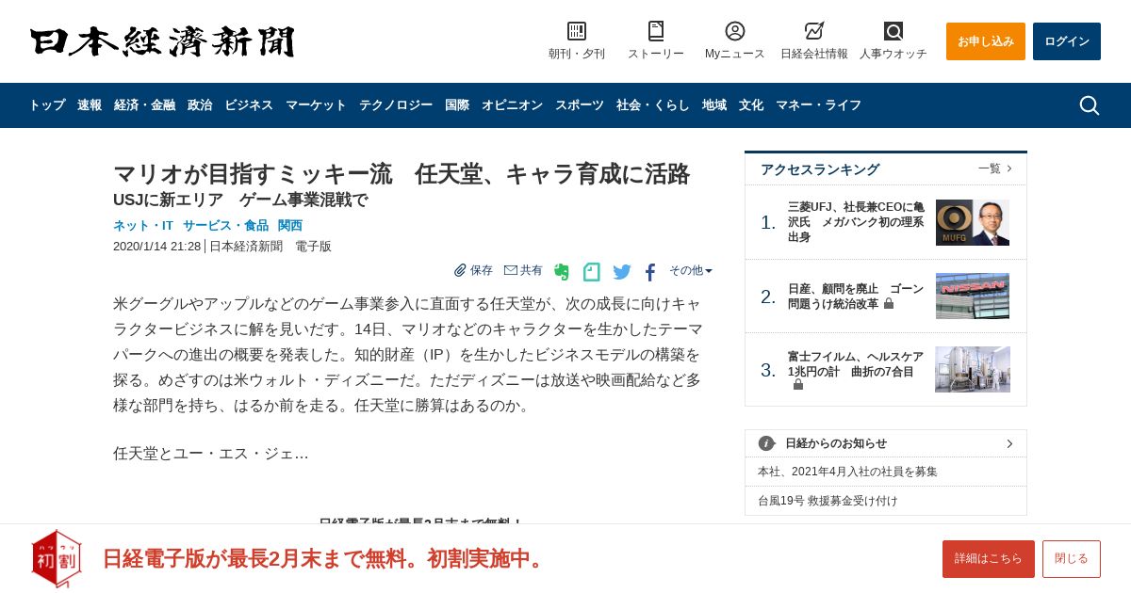Viewport: 1131px width, 593px height.
Task: Open 国際 section
Action: 457,105
